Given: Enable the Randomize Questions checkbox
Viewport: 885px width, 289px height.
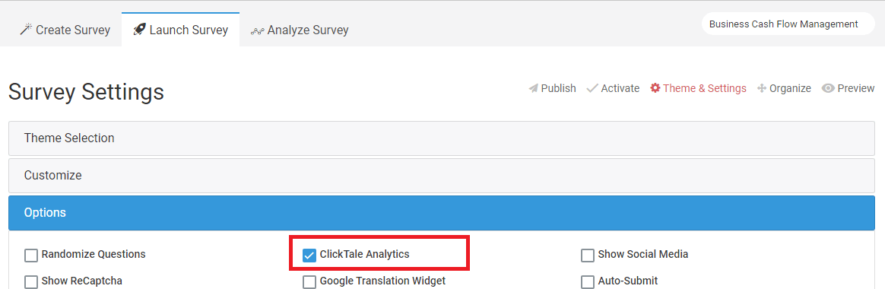Looking at the screenshot, I should (x=31, y=255).
